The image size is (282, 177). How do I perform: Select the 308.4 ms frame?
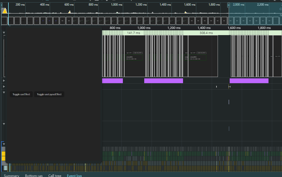(x=206, y=33)
